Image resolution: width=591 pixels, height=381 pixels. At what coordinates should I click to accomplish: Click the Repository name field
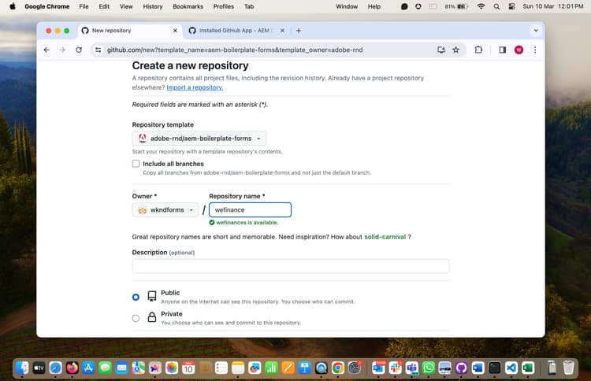click(251, 209)
